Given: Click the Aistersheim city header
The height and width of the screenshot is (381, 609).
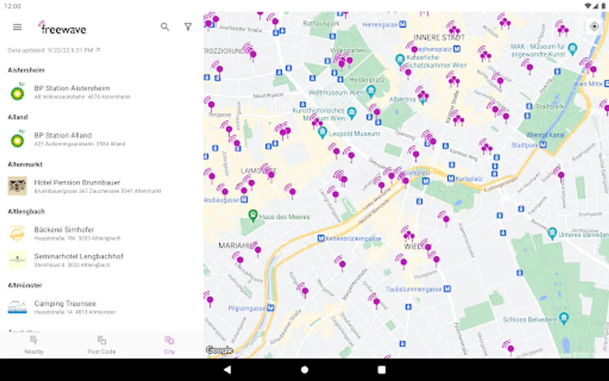Looking at the screenshot, I should (x=26, y=70).
